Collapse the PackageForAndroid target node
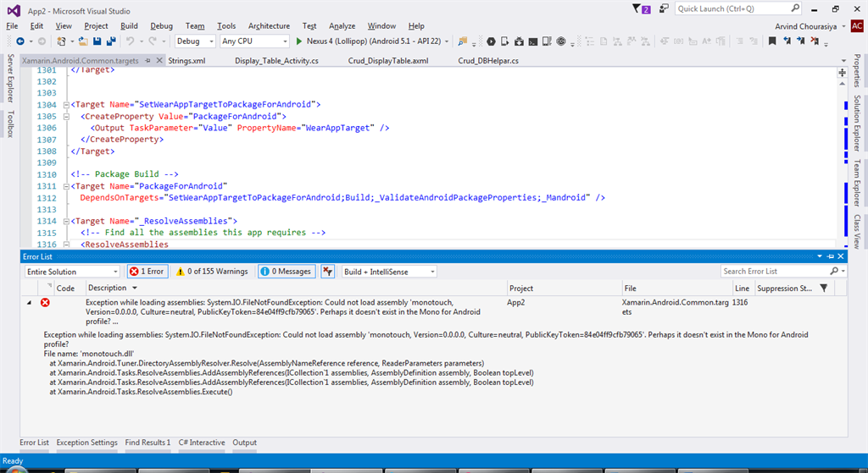Screen dimensions: 868x473 pos(66,187)
